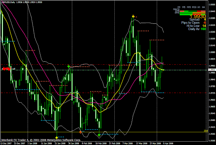The width and height of the screenshot is (216, 145).
Task: Click the 2.0445 price axis label
Action: [212, 11]
